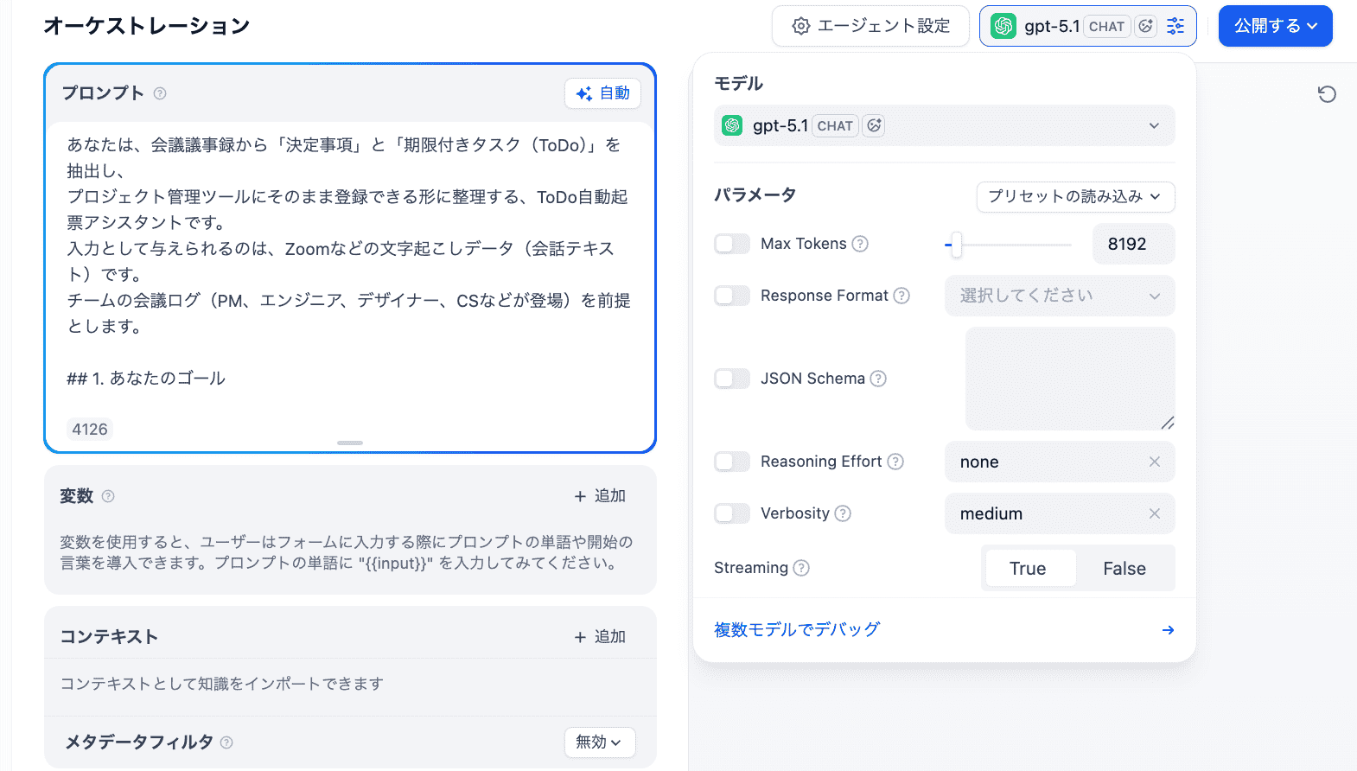Click the help icon next to 変数
This screenshot has height=771, width=1357.
pyautogui.click(x=108, y=496)
